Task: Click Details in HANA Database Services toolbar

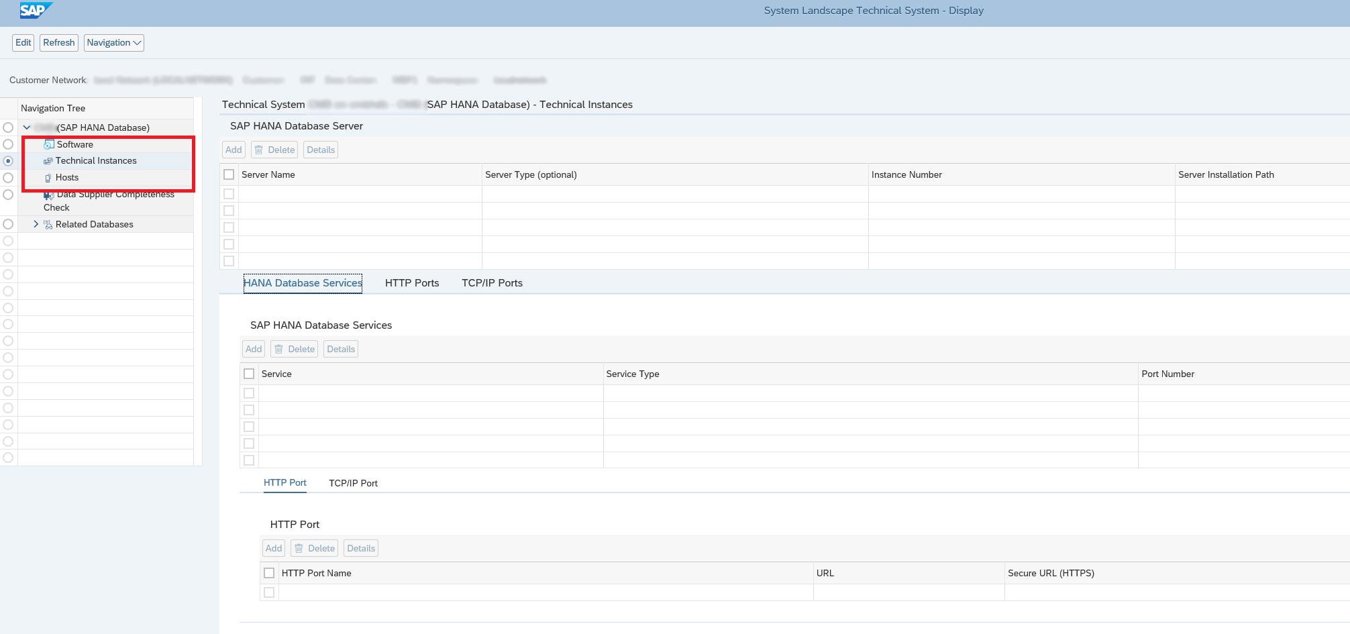Action: coord(341,349)
